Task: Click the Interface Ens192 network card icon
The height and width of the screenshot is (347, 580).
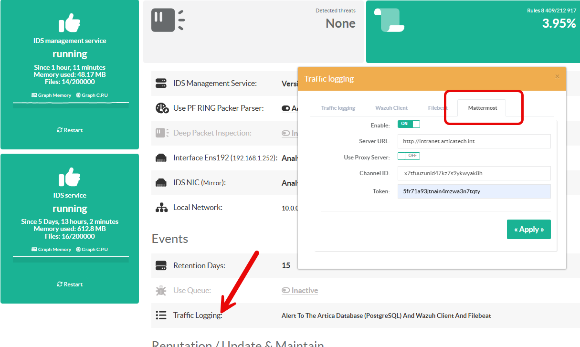Action: (161, 158)
